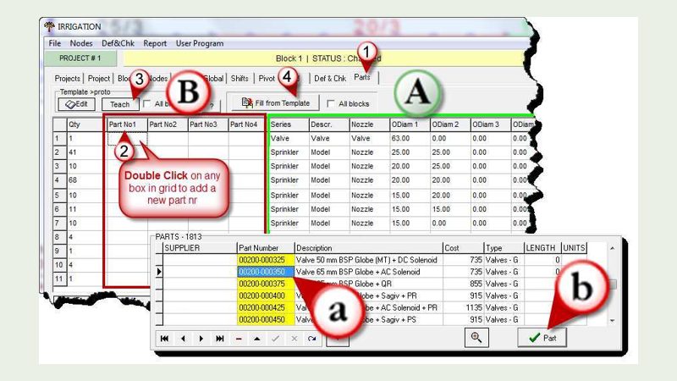Toggle the All blocks checkbox near Fill from Template

[331, 103]
